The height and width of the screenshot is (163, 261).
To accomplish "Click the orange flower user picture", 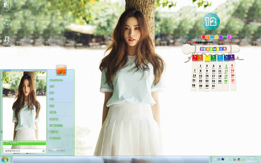I will pos(61,70).
